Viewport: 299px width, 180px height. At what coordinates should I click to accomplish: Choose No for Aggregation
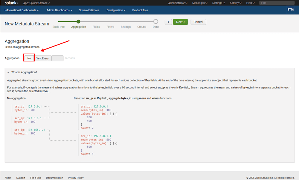(29, 58)
